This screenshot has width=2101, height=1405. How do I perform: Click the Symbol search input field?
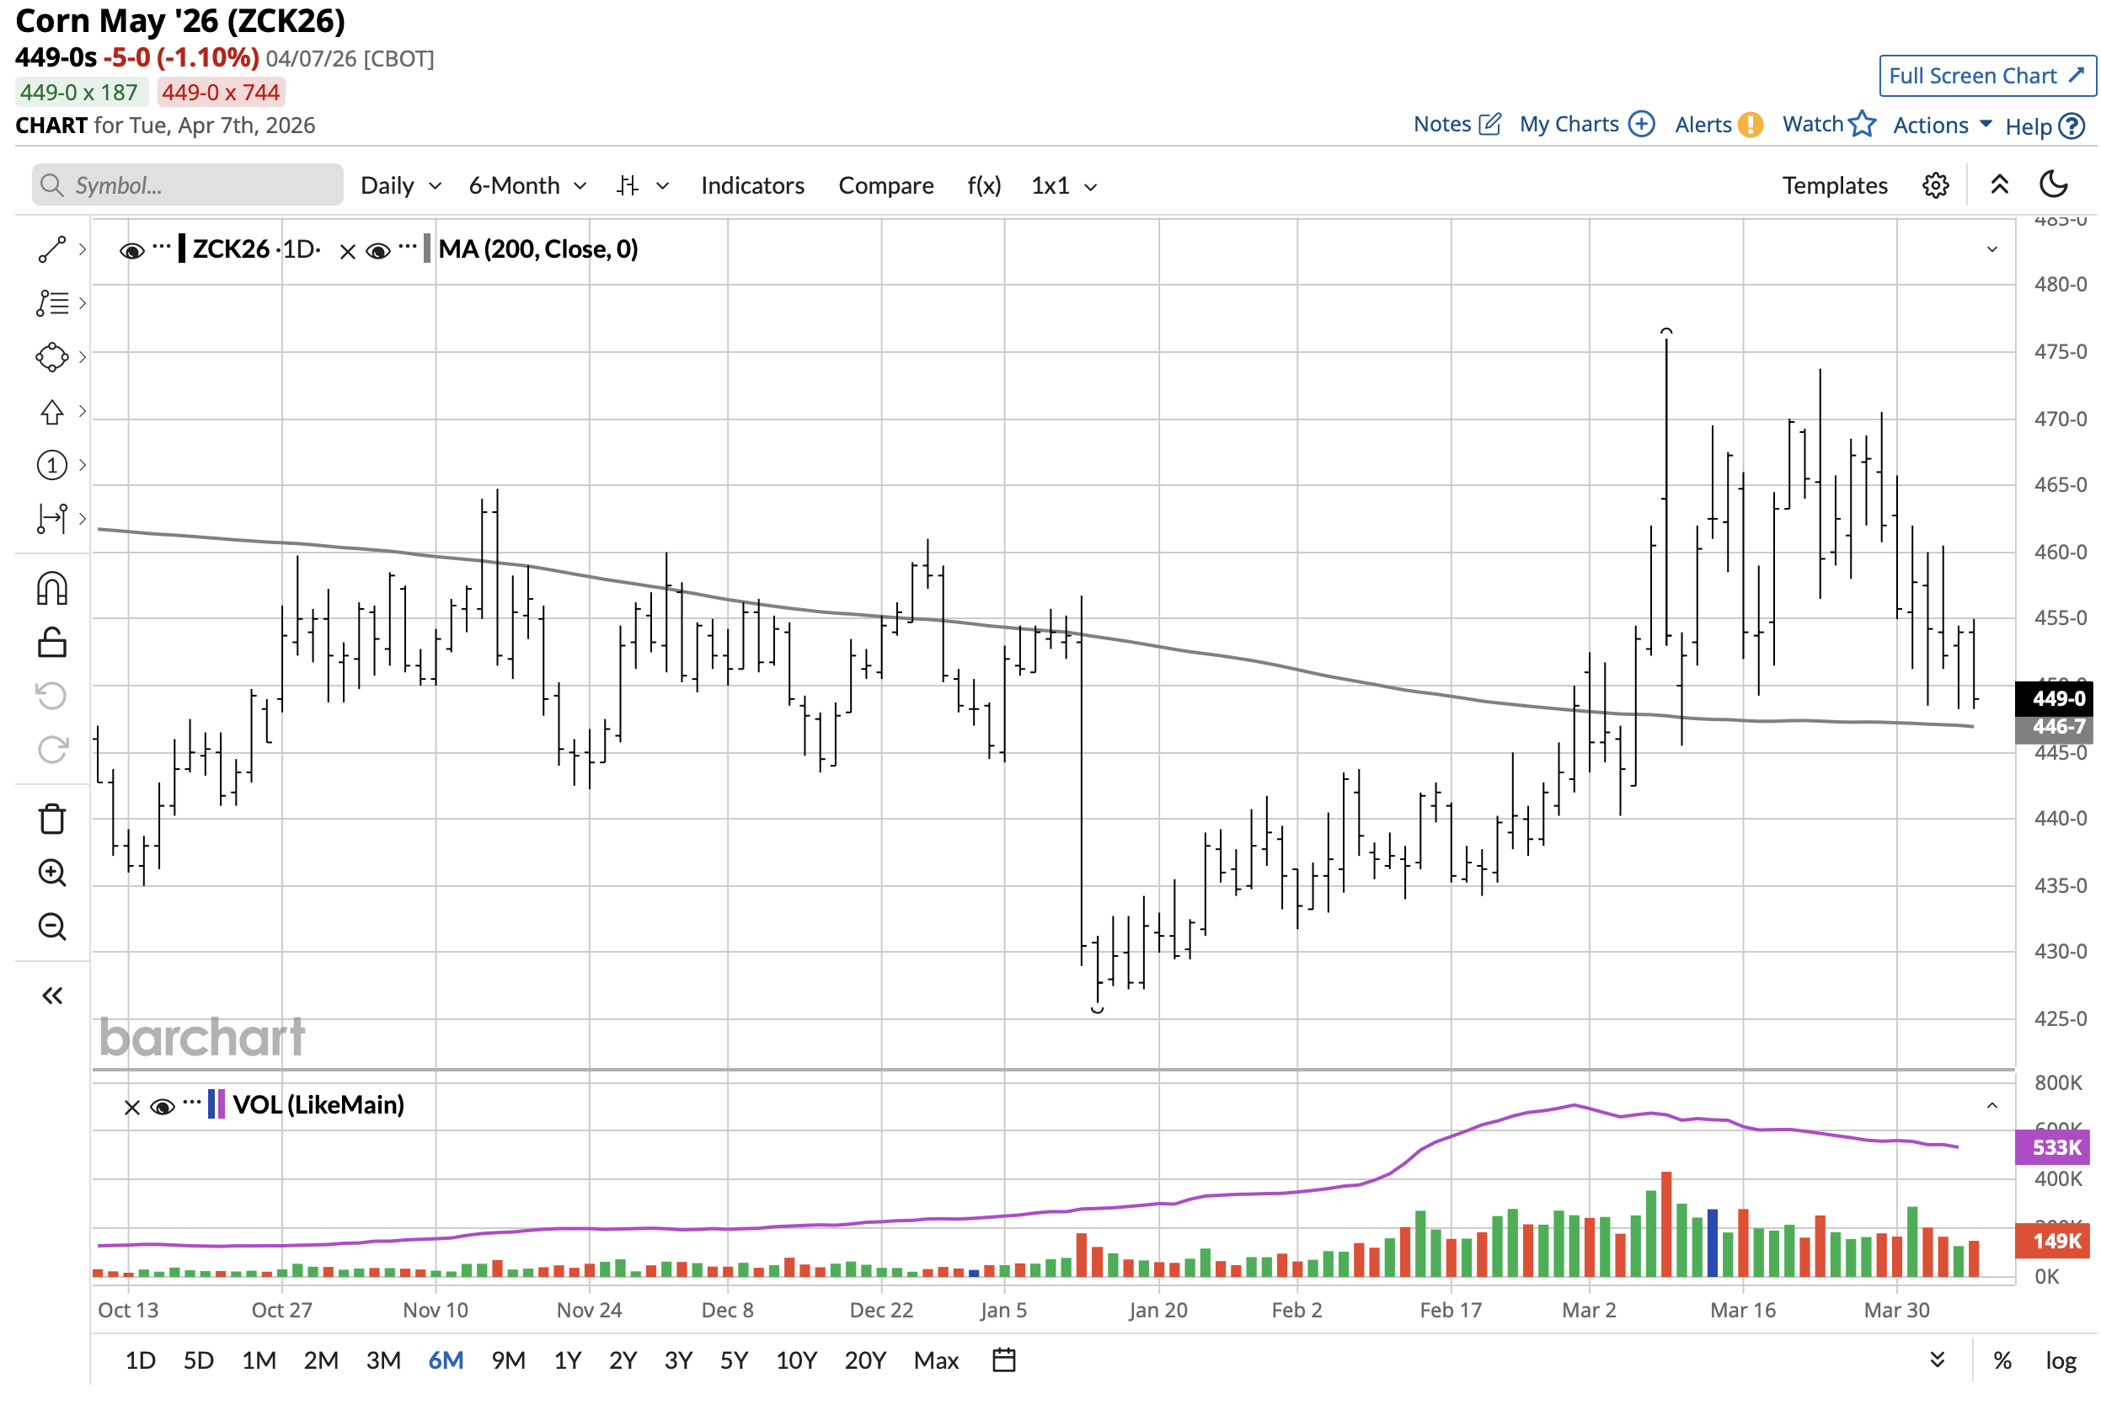point(188,185)
